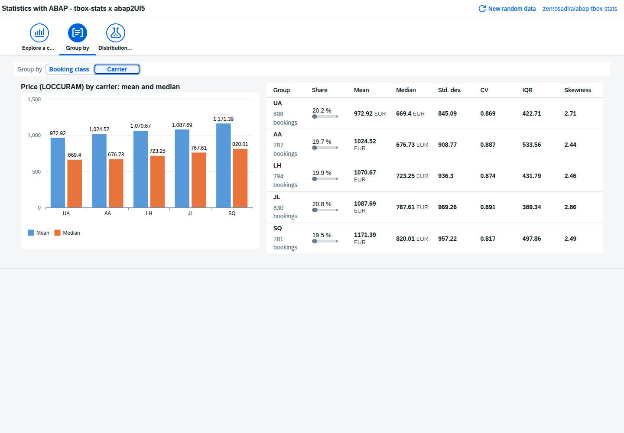The image size is (624, 433).
Task: Select the JL mean bar 1,087.69
Action: 182,168
